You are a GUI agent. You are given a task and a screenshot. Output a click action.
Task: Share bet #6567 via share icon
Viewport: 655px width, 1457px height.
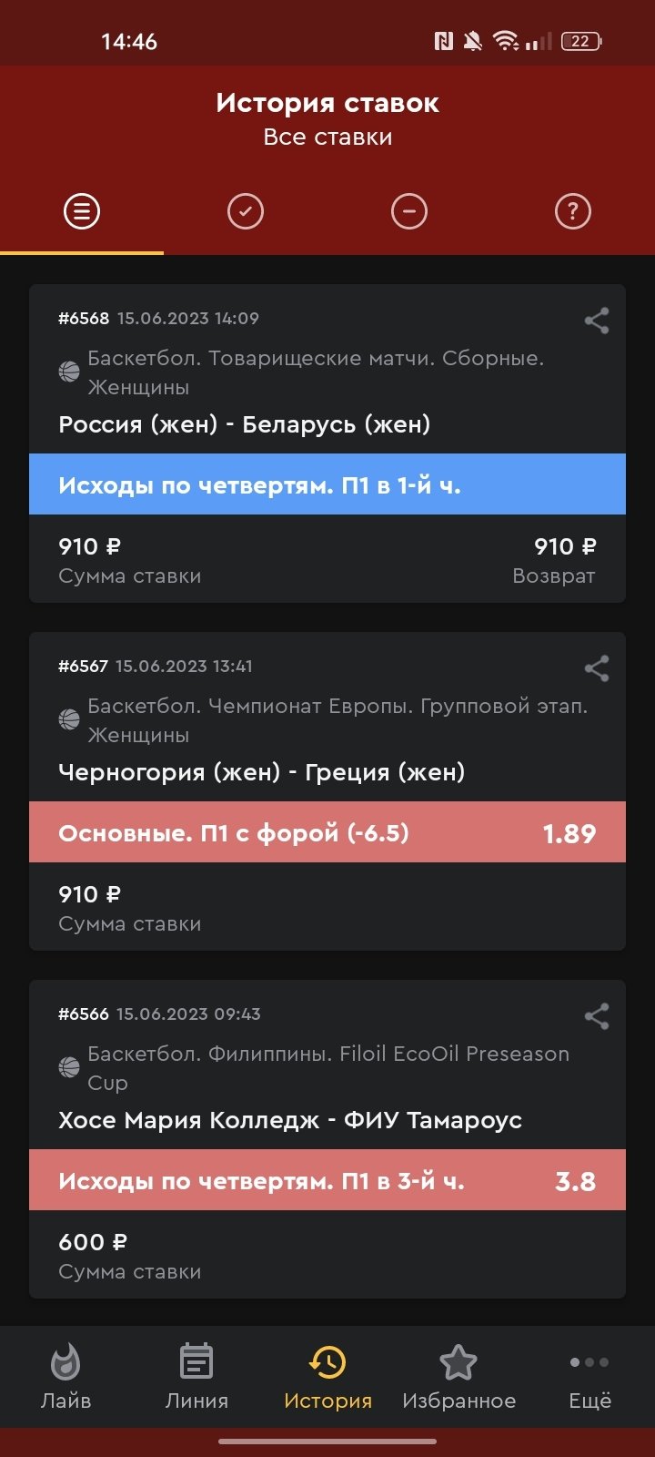coord(596,668)
